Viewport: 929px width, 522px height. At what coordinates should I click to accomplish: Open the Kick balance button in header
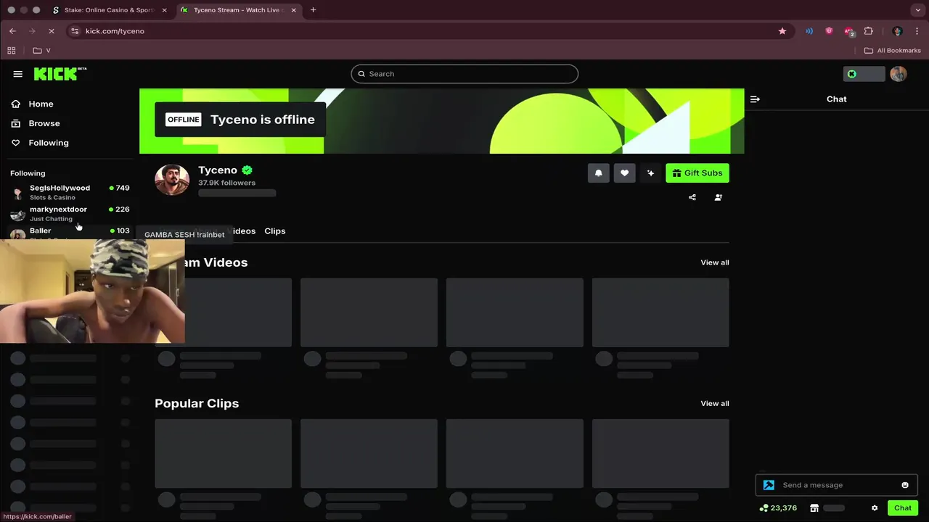coord(864,74)
